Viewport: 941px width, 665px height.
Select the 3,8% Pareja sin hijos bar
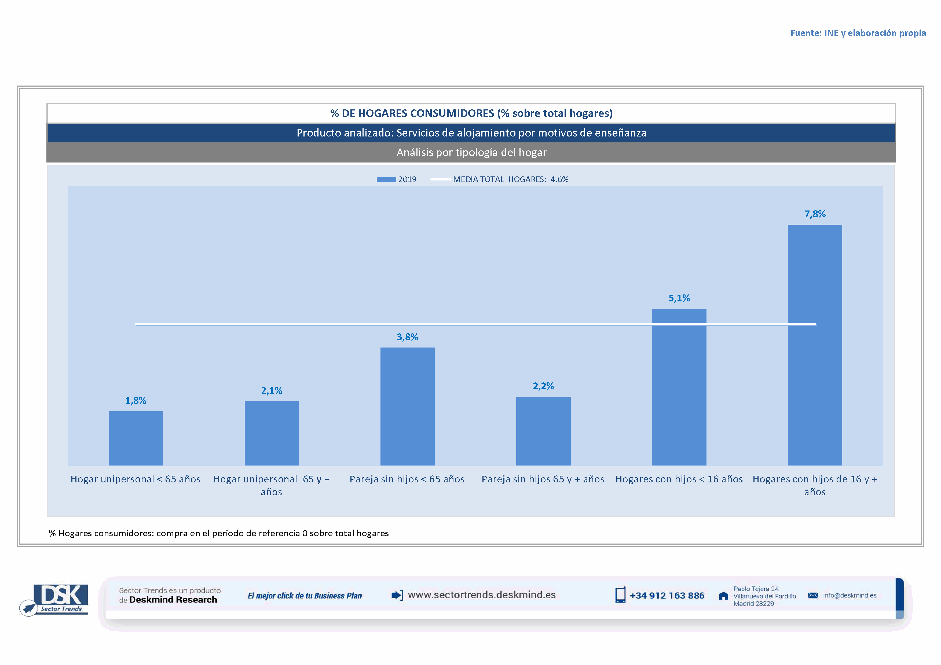tap(407, 406)
